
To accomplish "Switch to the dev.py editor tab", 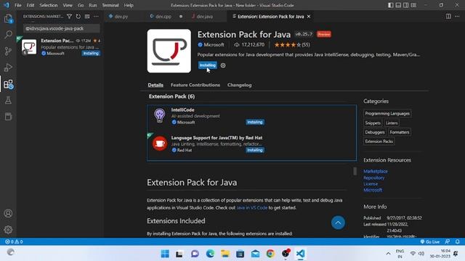I will pos(121,17).
